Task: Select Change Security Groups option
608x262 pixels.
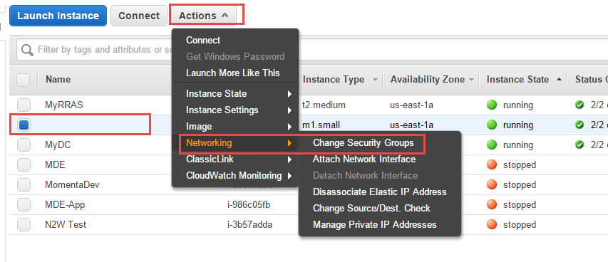Action: click(364, 143)
